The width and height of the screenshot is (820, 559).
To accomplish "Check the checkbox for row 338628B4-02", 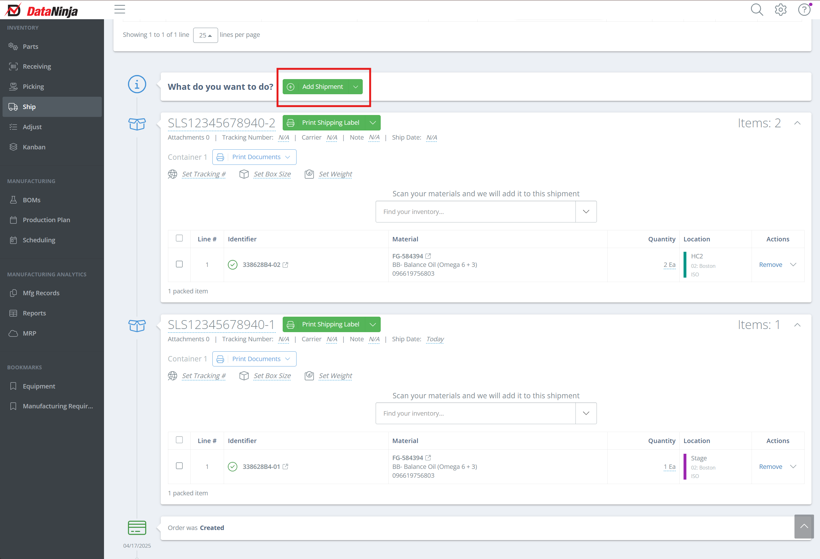I will (179, 264).
